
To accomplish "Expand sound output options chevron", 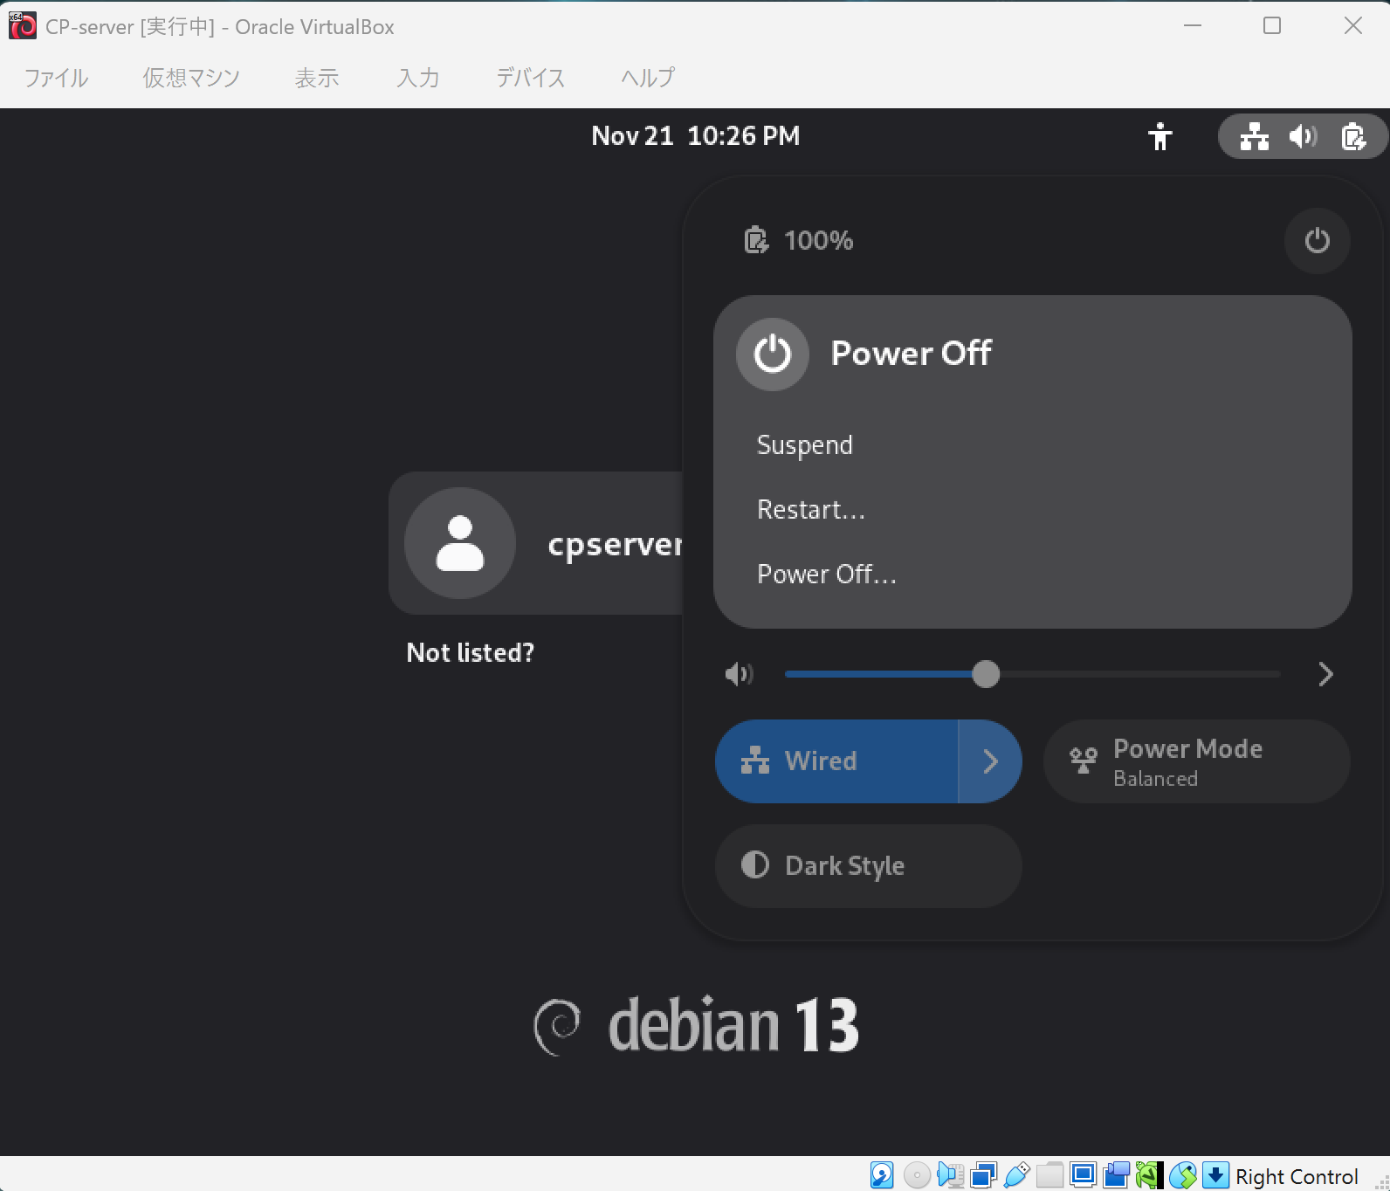I will tap(1325, 674).
